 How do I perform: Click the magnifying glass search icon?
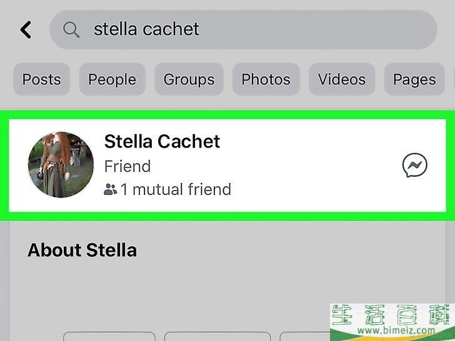(71, 29)
